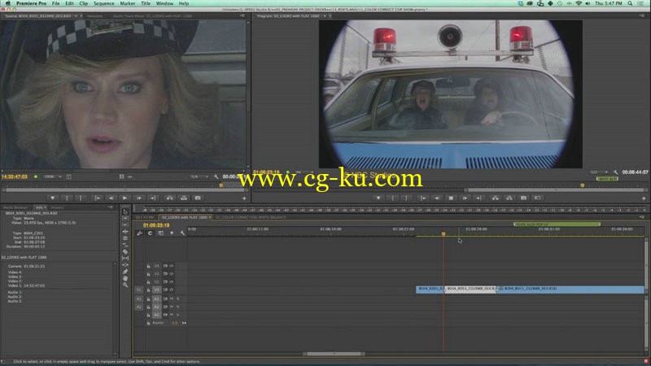Screen dimensions: 651x366
Task: Toggle V1 source patching indicator
Action: pos(139,290)
